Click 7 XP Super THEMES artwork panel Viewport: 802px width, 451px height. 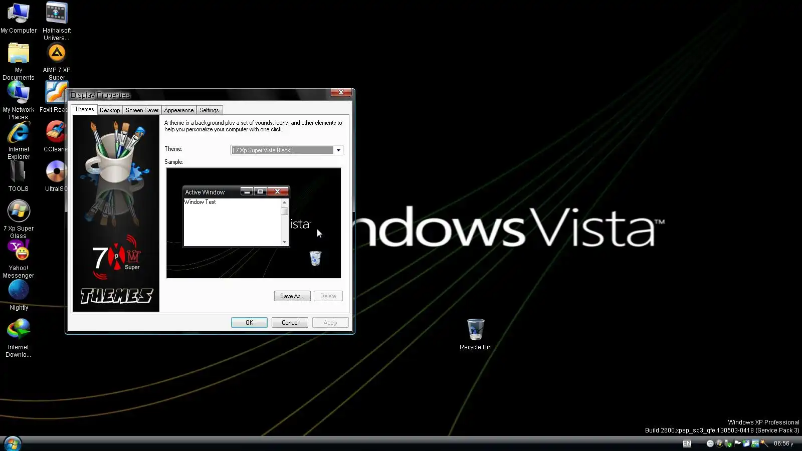coord(116,213)
